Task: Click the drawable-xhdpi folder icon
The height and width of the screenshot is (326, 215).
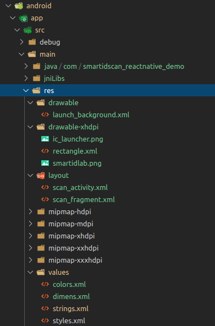Action: pyautogui.click(x=41, y=127)
